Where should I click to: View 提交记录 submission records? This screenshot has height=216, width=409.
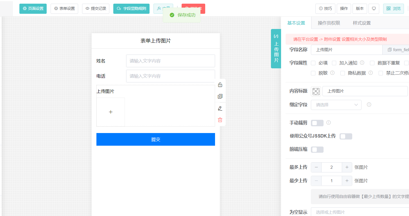96,9
